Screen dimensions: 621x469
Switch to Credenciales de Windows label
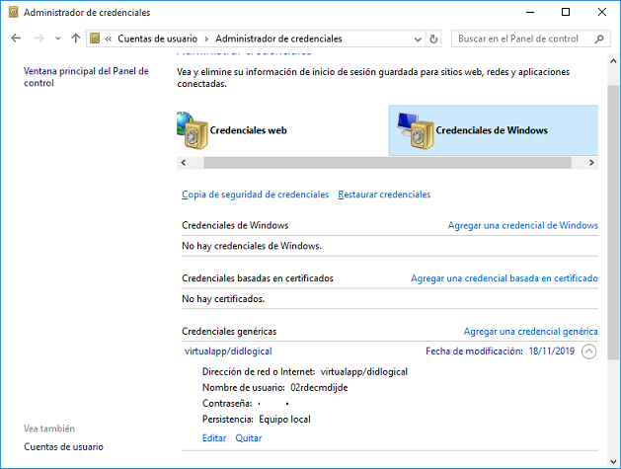(x=492, y=130)
